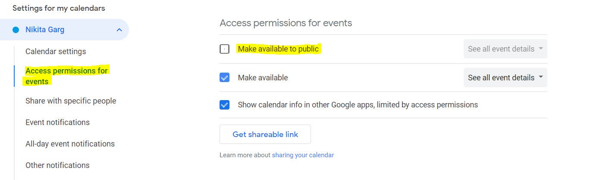Jump to Other notifications section

tap(57, 165)
